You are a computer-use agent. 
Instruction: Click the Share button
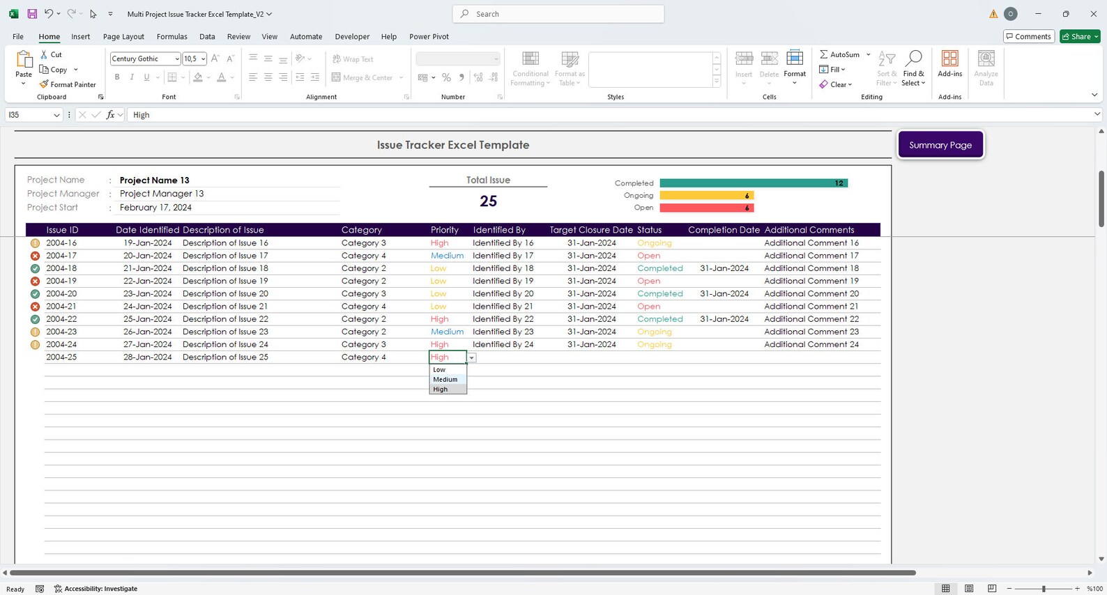1080,36
